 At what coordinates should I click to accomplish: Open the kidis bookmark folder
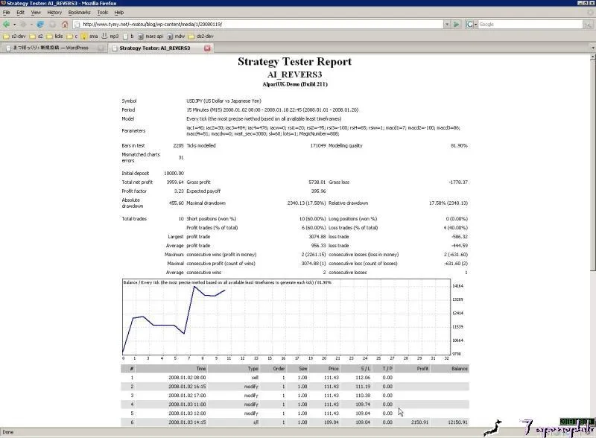(x=58, y=36)
